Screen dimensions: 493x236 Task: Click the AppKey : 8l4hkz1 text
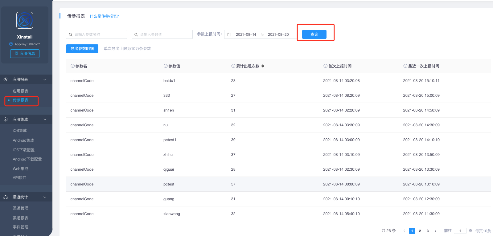(27, 44)
